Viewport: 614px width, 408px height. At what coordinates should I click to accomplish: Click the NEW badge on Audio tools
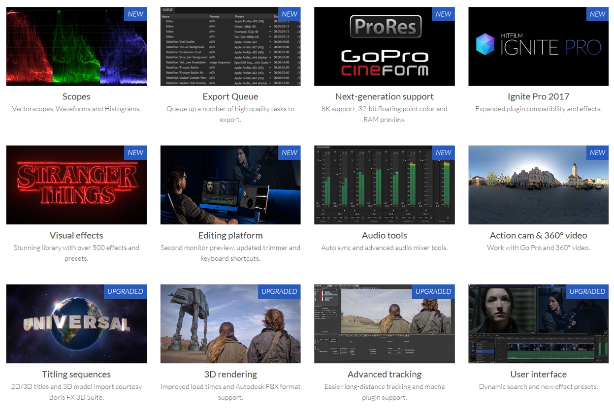[444, 153]
